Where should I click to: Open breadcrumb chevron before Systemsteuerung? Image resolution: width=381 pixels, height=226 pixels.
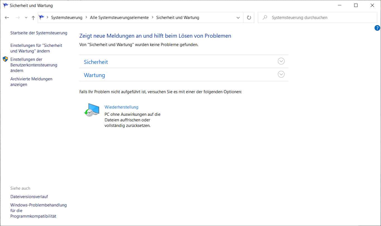point(48,17)
